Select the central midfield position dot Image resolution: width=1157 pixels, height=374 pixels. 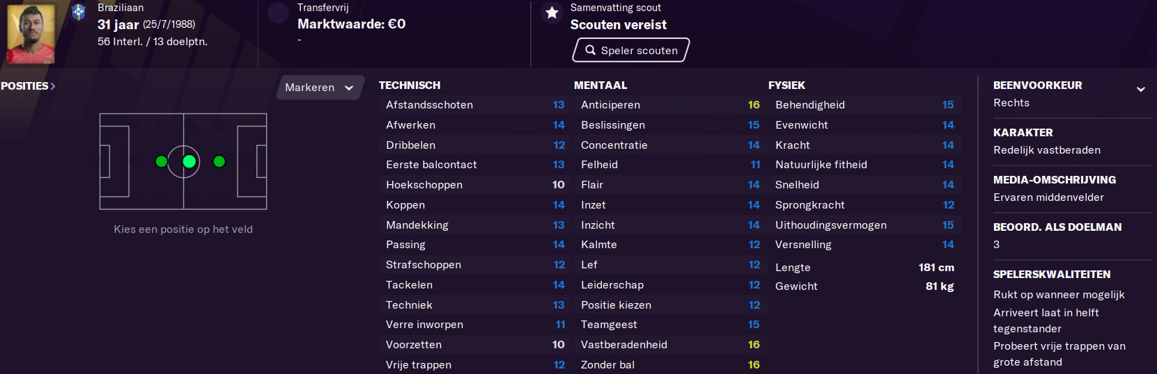point(189,161)
